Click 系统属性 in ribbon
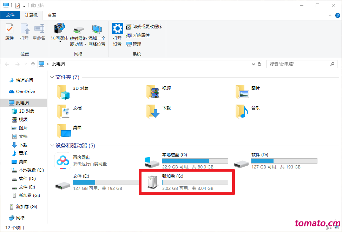Image resolution: width=342 pixels, height=232 pixels. [138, 35]
